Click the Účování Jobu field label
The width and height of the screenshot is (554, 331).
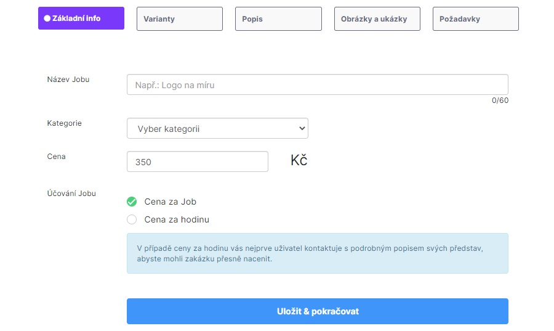click(x=71, y=194)
